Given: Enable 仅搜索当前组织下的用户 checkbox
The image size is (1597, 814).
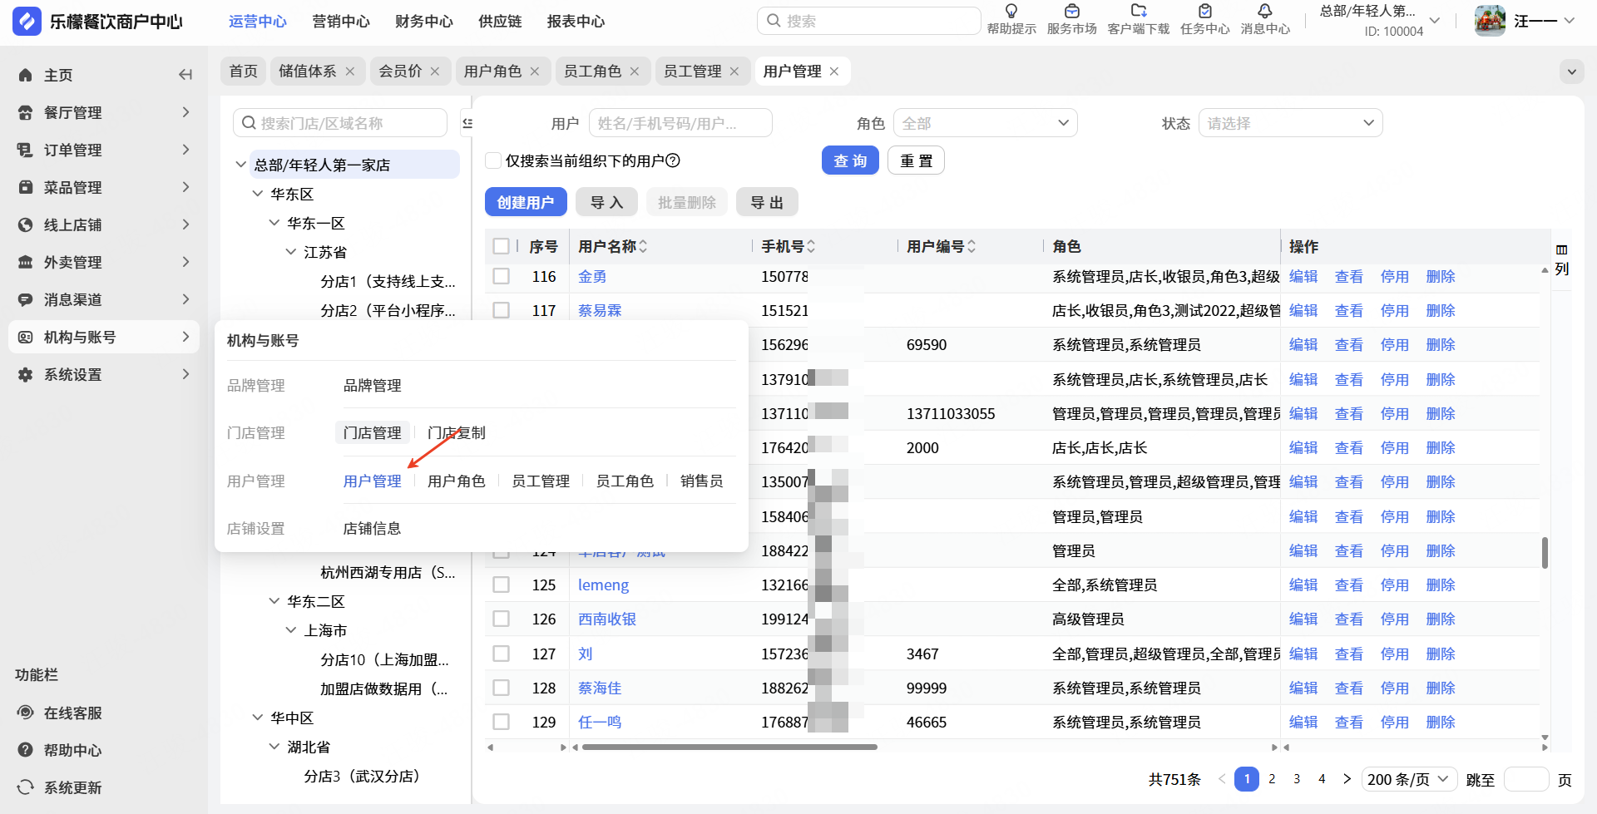Looking at the screenshot, I should tap(493, 160).
